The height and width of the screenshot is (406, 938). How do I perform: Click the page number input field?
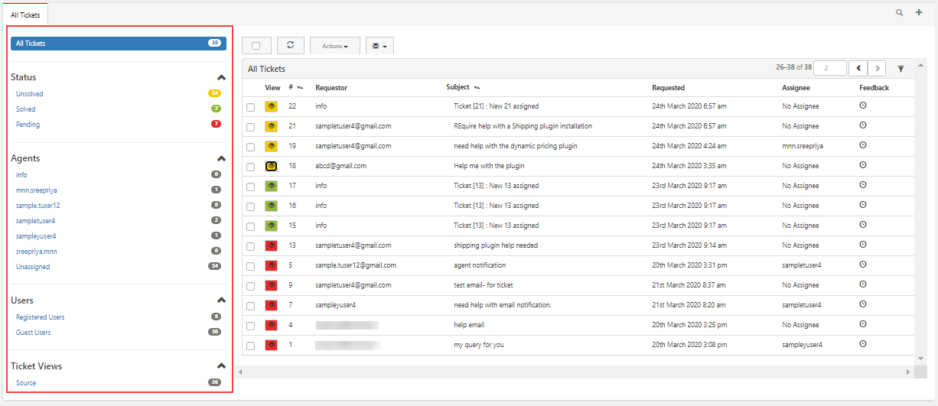(830, 68)
